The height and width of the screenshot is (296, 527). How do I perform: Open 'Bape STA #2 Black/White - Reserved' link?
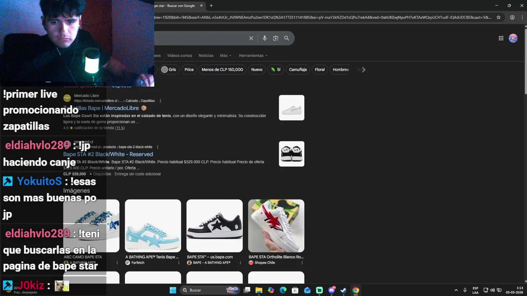(x=108, y=154)
